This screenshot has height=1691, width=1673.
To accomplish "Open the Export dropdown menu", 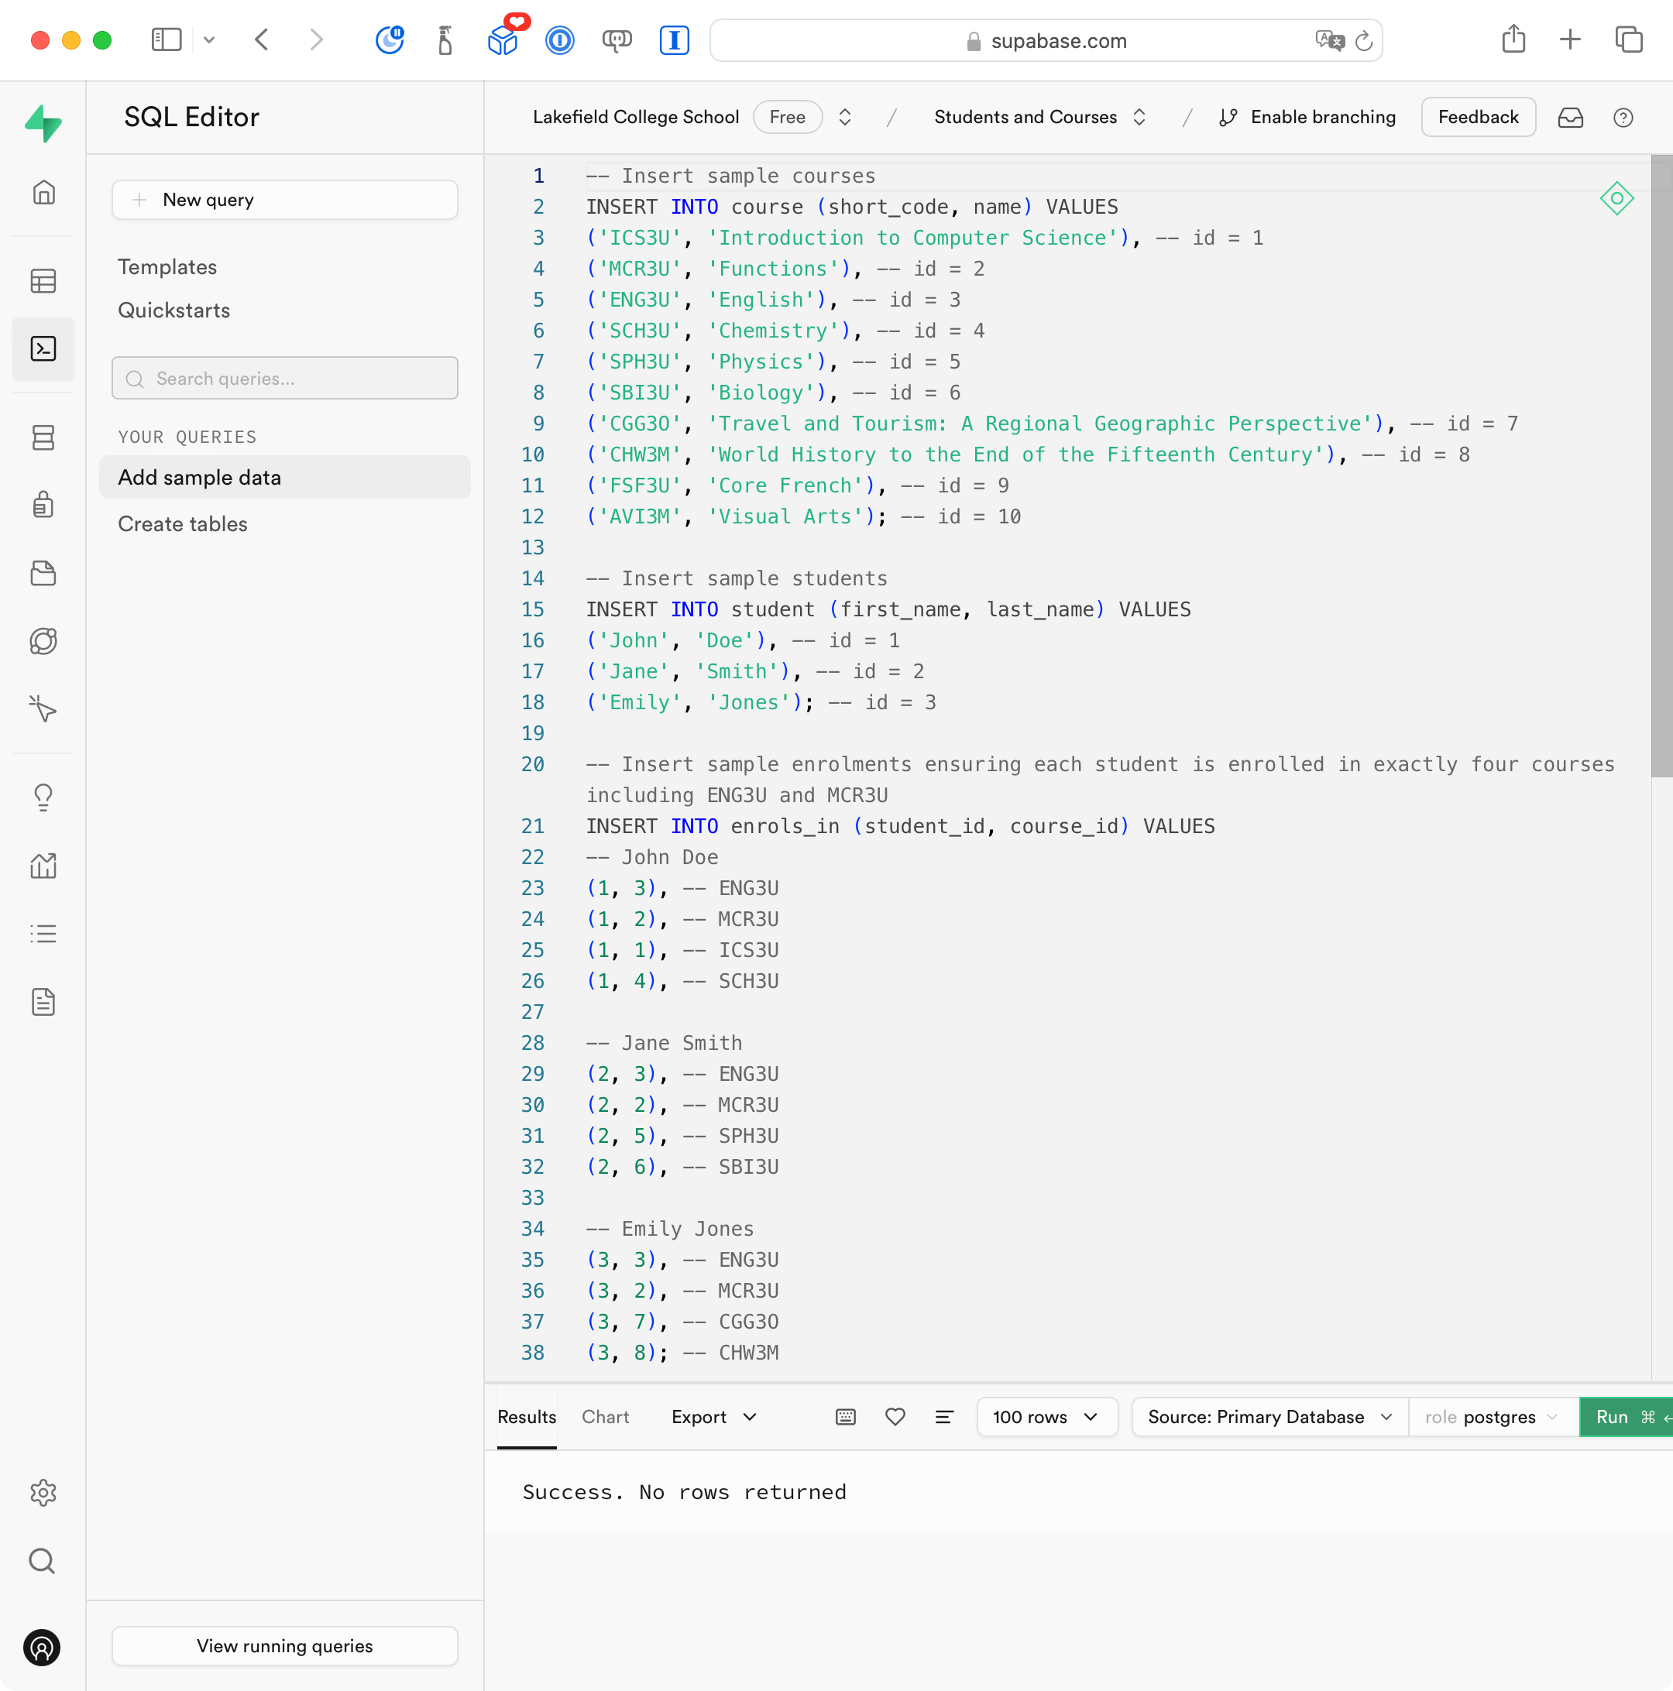I will 713,1416.
